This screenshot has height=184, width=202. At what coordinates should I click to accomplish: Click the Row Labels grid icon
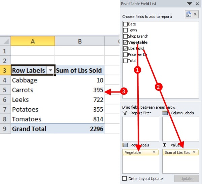click(x=125, y=145)
